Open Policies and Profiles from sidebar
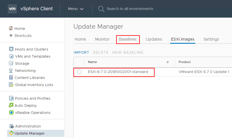The width and height of the screenshot is (232, 138). [33, 98]
